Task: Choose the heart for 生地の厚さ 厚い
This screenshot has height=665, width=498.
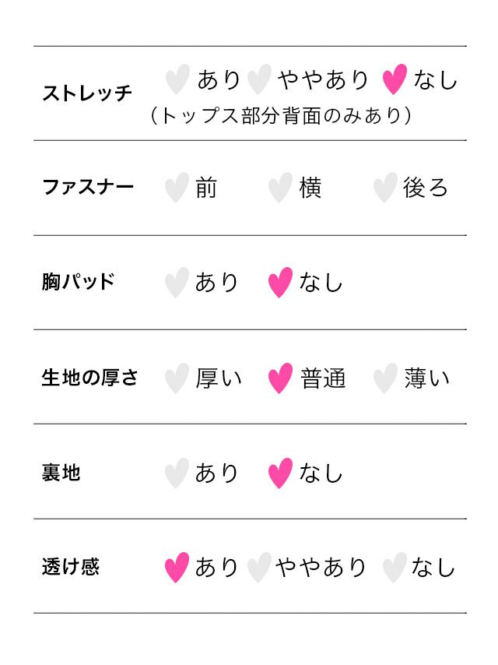Action: [x=177, y=378]
